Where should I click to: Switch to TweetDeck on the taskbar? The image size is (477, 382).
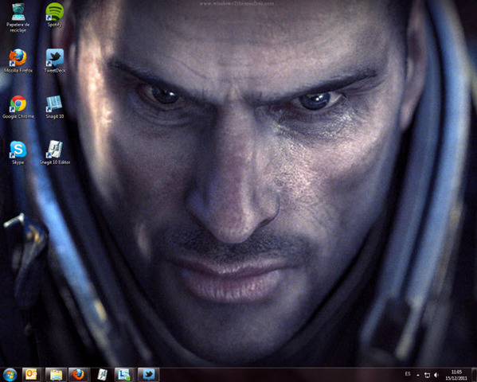click(148, 375)
